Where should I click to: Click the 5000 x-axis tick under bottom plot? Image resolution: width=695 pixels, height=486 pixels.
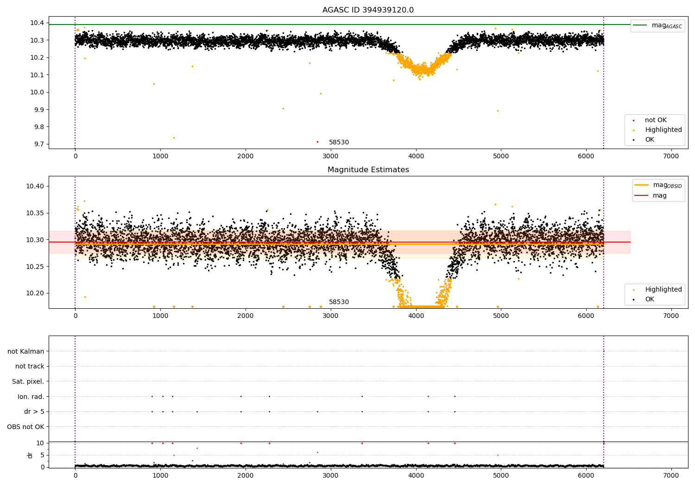click(501, 476)
